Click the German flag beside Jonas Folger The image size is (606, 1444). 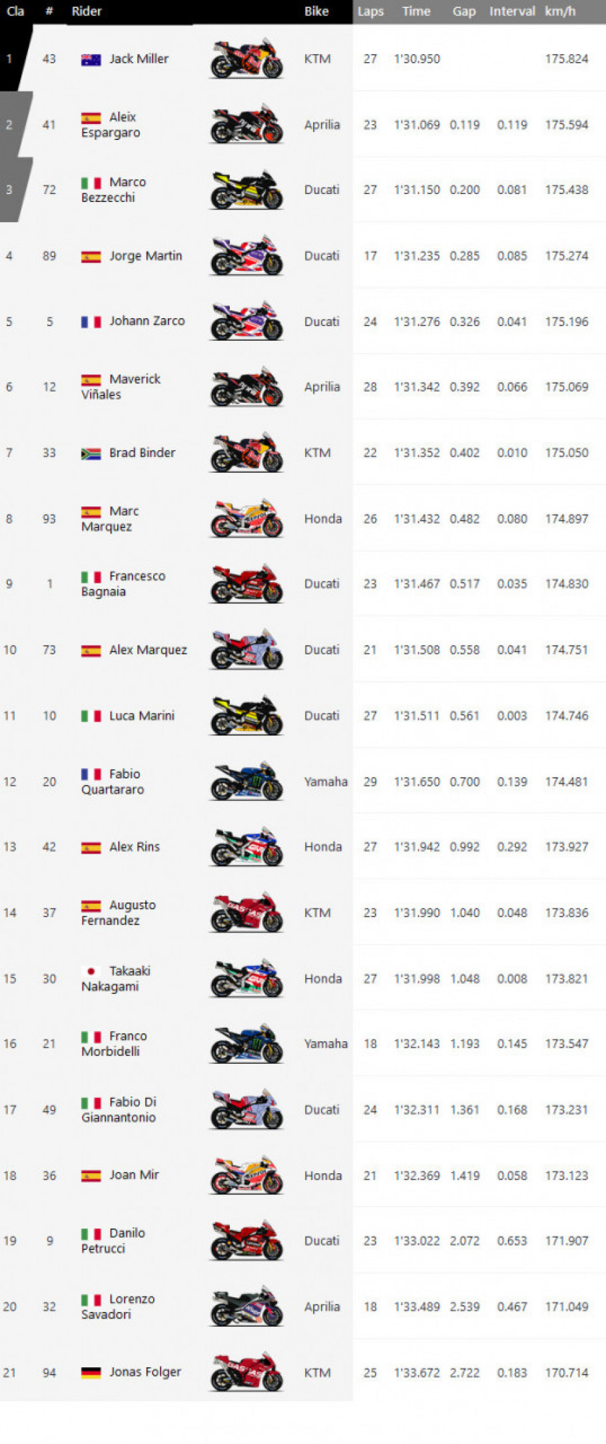[91, 1372]
